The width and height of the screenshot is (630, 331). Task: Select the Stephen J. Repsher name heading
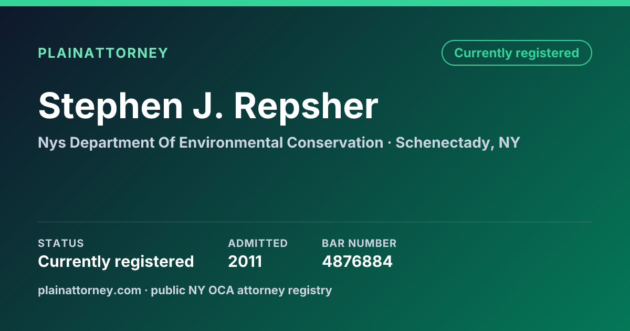click(x=208, y=106)
